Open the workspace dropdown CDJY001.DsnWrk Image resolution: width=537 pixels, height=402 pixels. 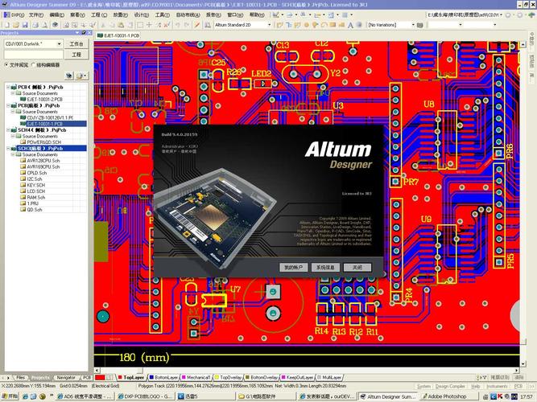pyautogui.click(x=32, y=43)
